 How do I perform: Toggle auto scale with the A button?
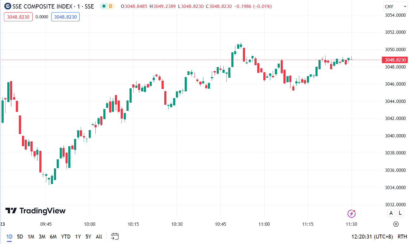point(391,213)
